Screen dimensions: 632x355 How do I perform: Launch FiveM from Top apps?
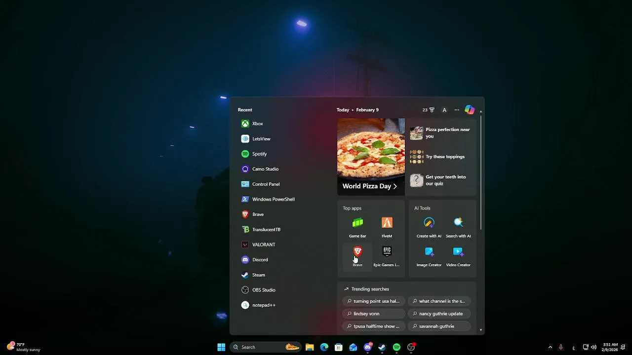pyautogui.click(x=387, y=227)
